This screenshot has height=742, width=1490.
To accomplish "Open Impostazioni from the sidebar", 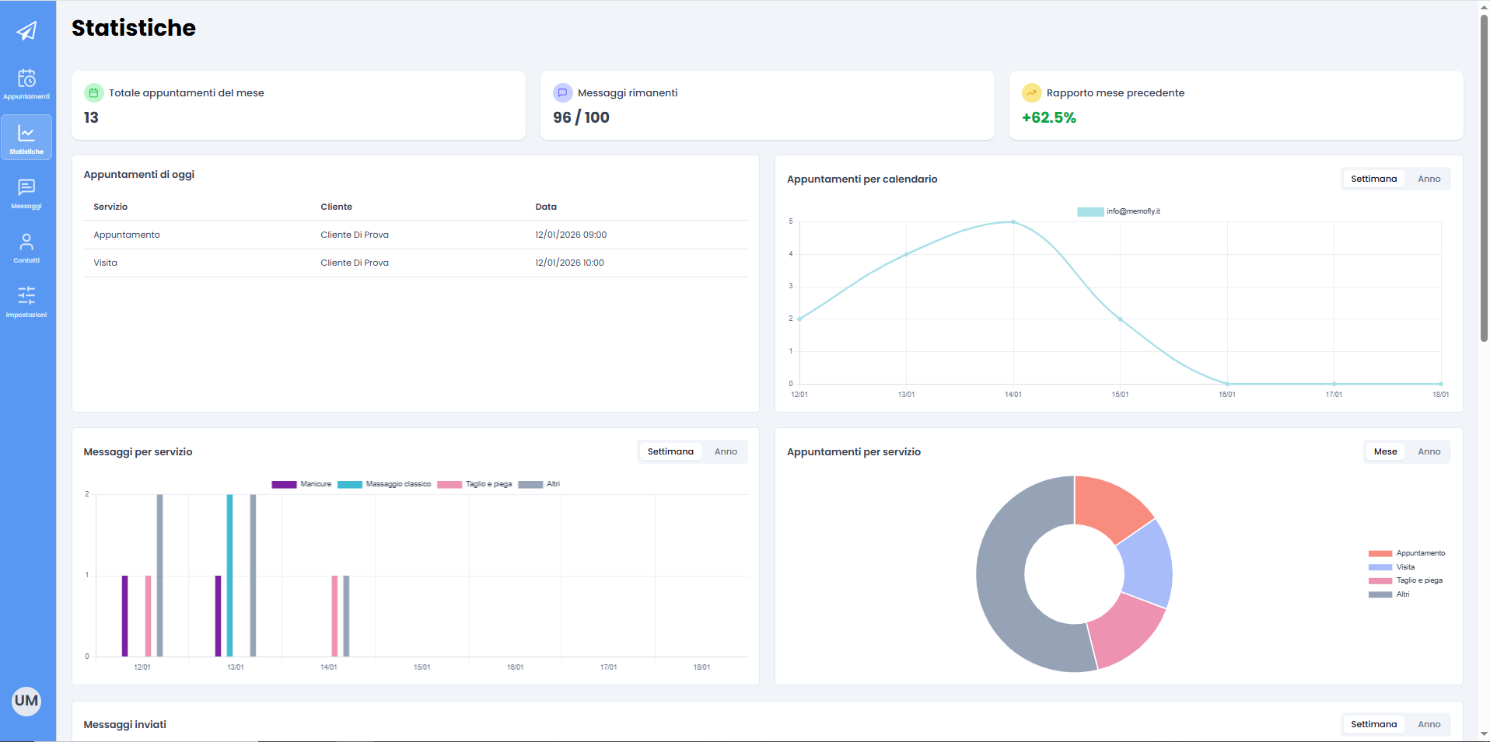I will (x=26, y=301).
